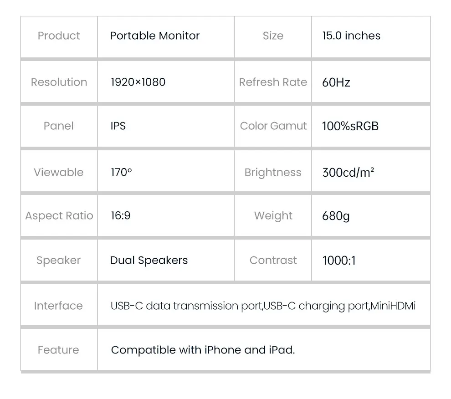Click the Dual Speakers value
This screenshot has width=451, height=399.
[x=149, y=261]
